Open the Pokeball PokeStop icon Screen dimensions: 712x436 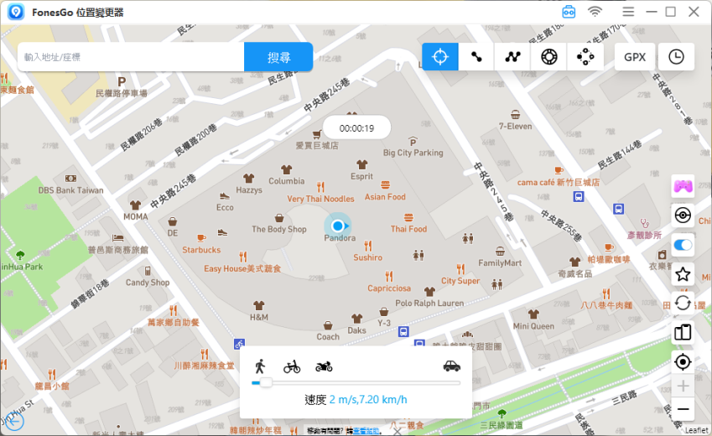[x=683, y=215]
